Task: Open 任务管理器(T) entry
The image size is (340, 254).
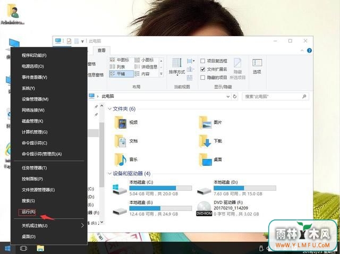Action: (x=34, y=168)
